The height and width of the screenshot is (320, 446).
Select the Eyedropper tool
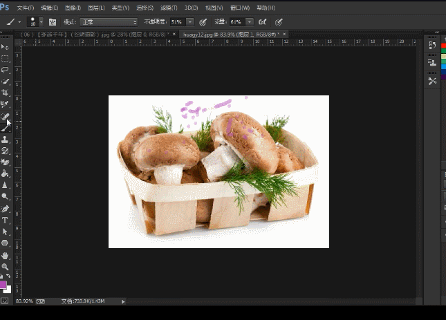tap(5, 104)
